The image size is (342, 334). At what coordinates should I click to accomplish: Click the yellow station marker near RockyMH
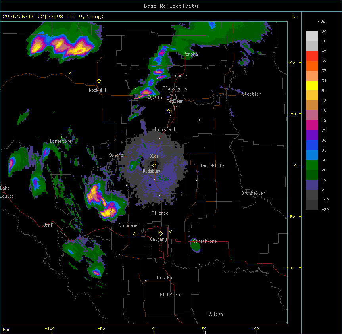point(99,81)
